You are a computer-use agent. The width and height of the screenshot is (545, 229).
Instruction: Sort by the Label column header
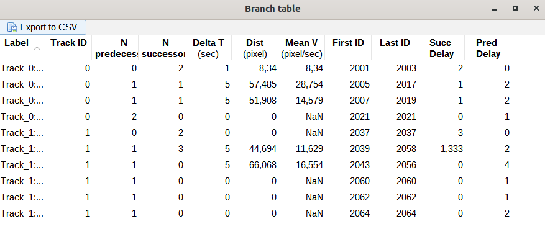tap(22, 48)
